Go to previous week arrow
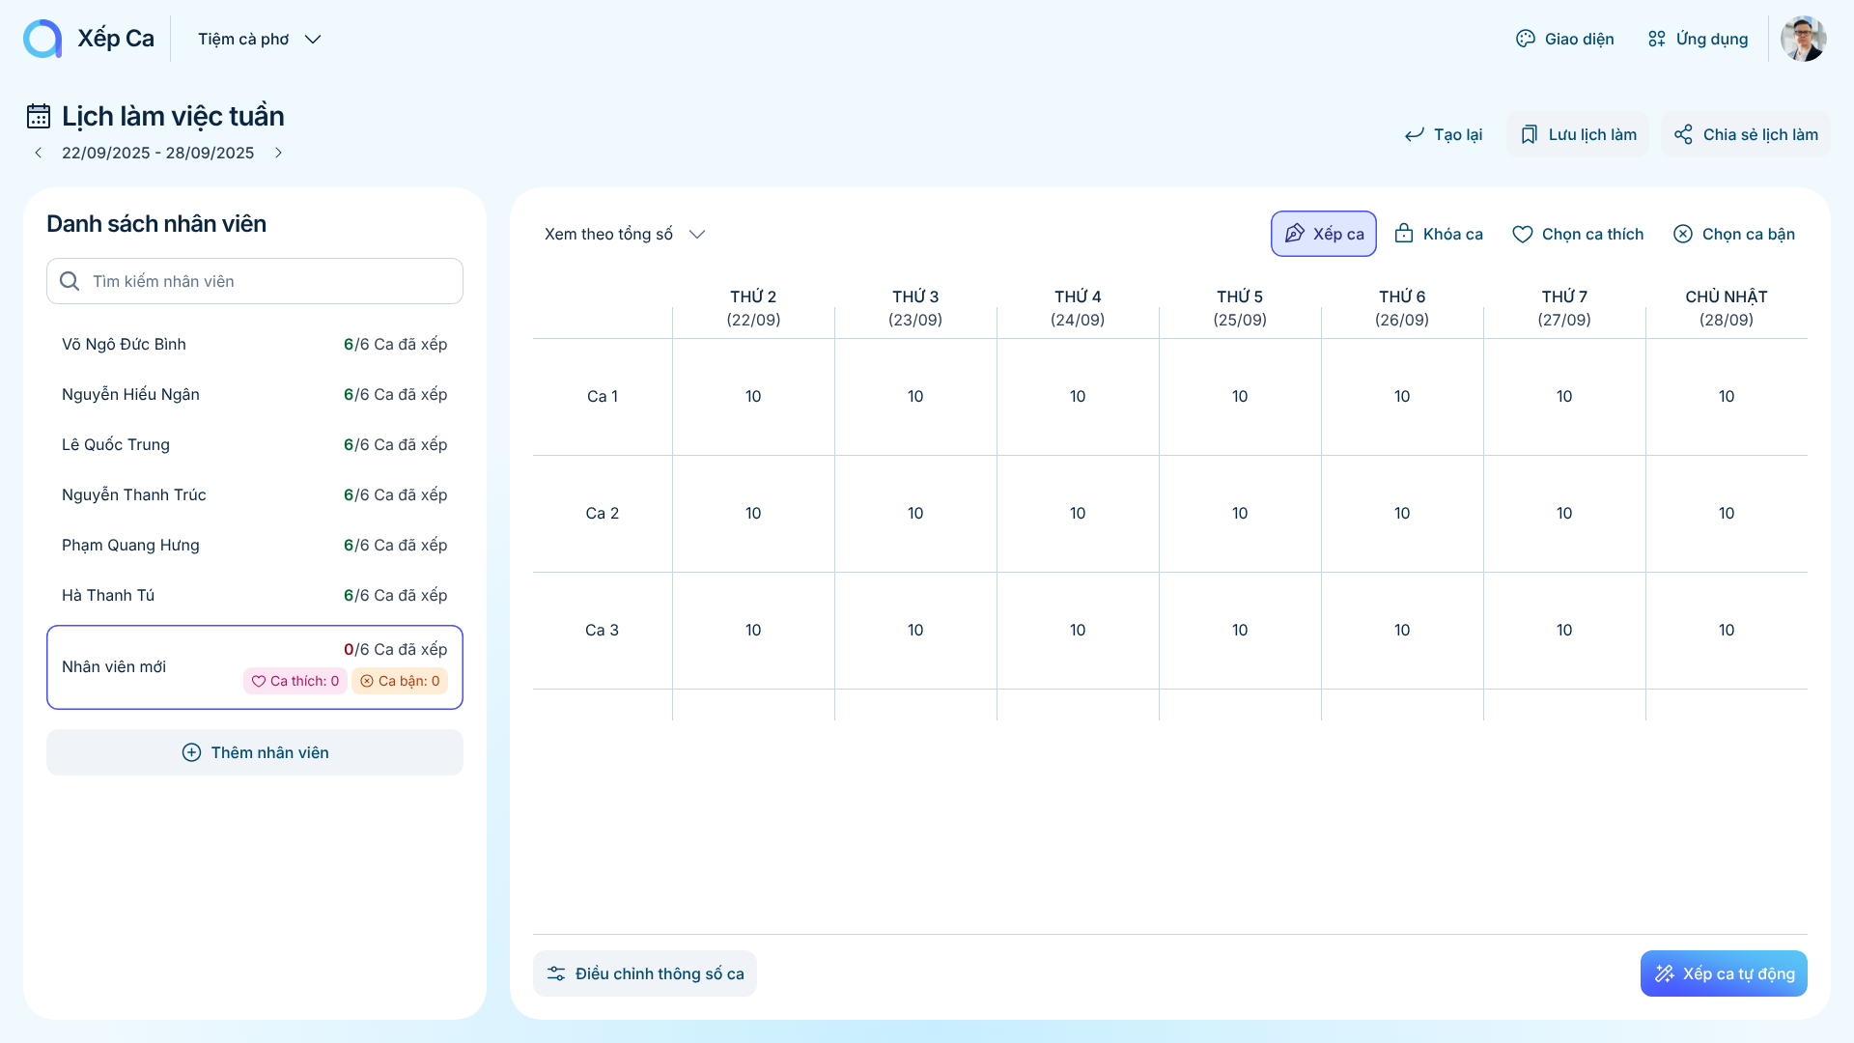This screenshot has height=1043, width=1854. click(39, 153)
